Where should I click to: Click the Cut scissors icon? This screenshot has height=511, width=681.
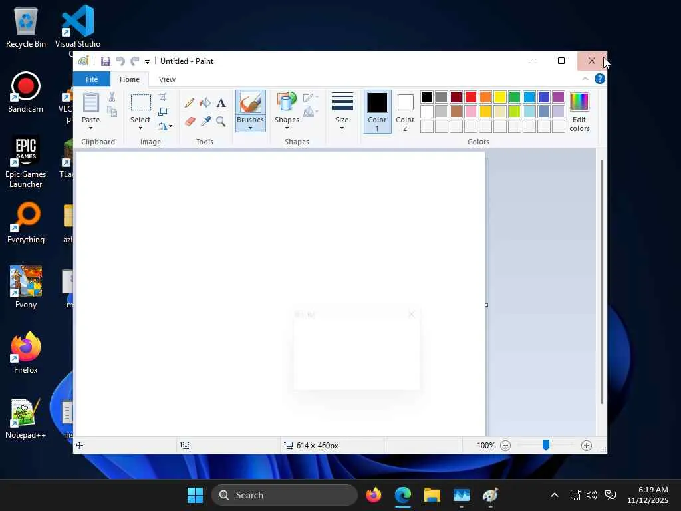[112, 97]
